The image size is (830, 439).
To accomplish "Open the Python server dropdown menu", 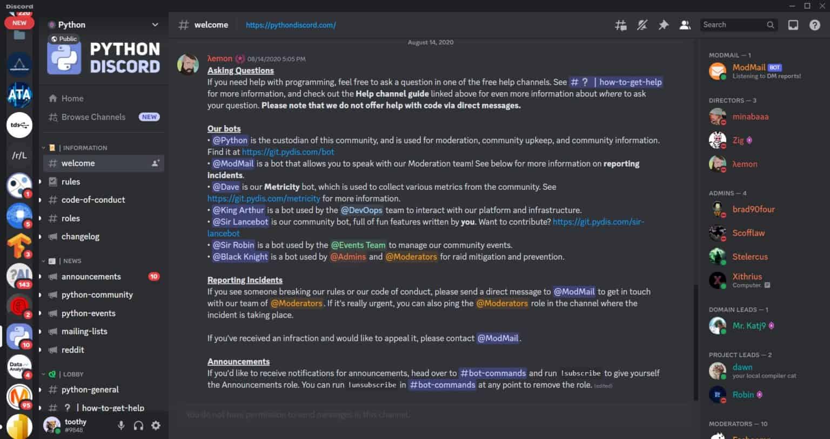I will 155,24.
